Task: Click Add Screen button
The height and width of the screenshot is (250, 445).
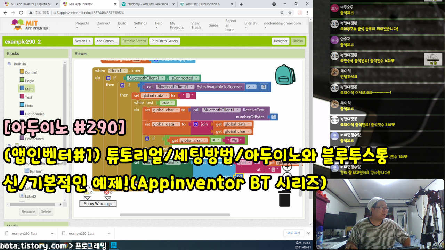Action: click(x=107, y=41)
